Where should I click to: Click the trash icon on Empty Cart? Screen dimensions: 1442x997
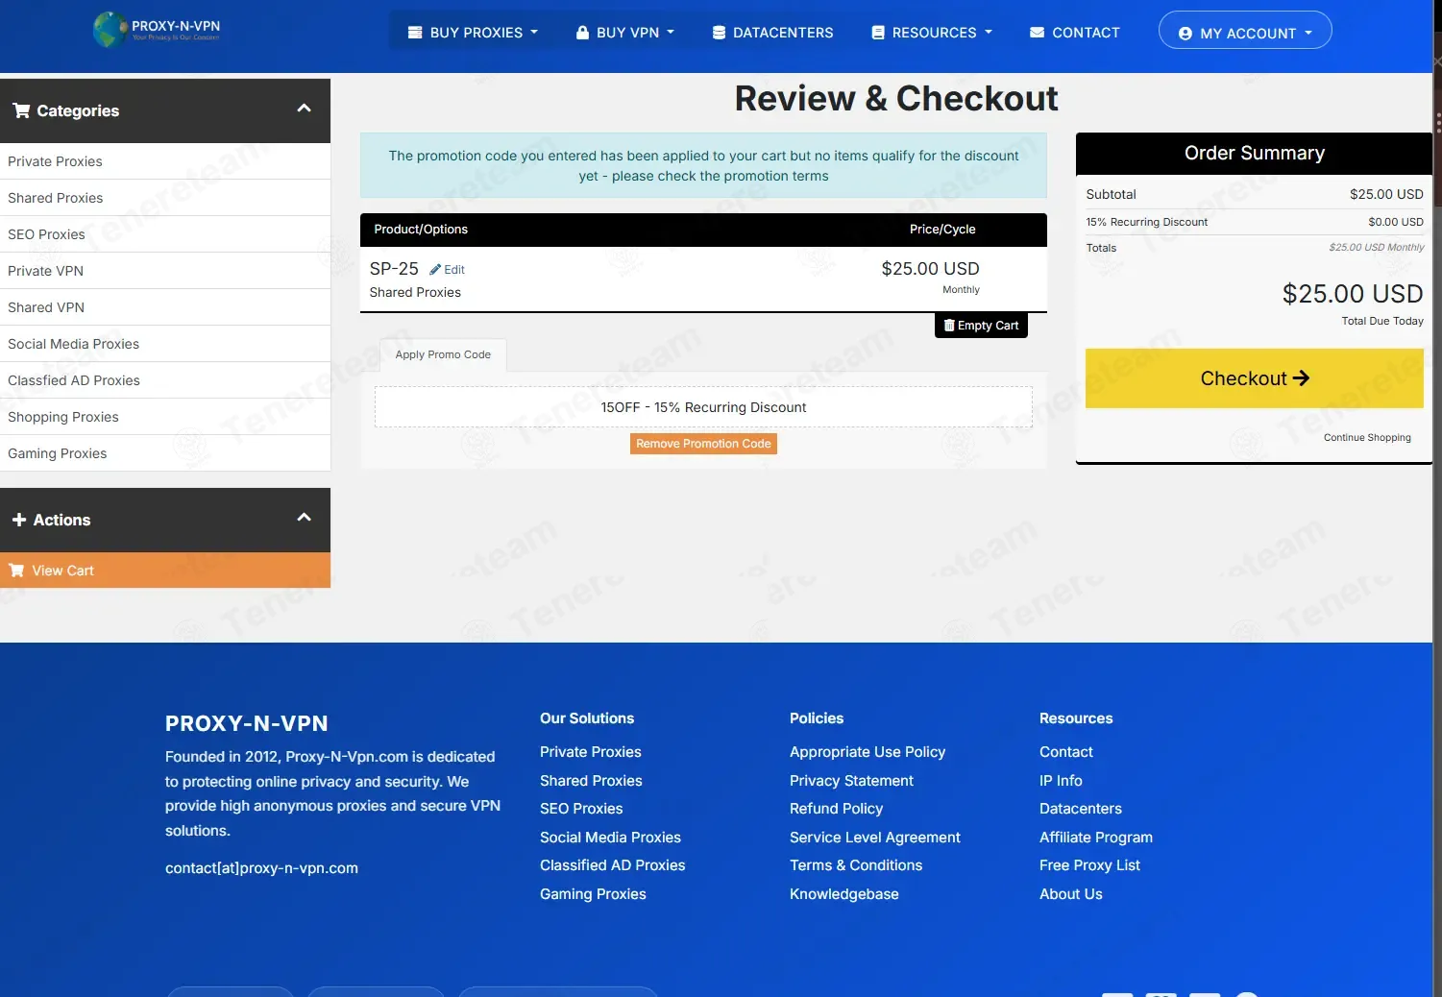click(x=949, y=326)
